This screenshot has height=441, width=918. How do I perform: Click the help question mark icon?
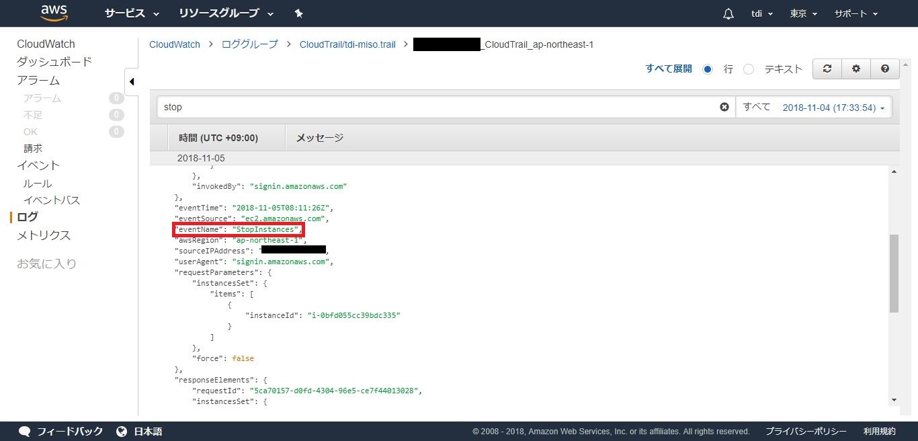[x=885, y=69]
